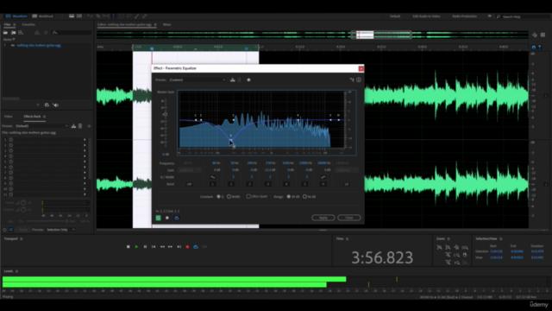The width and height of the screenshot is (552, 311).
Task: Click EQ band 3 control point at curve dip
Action: pyautogui.click(x=231, y=140)
